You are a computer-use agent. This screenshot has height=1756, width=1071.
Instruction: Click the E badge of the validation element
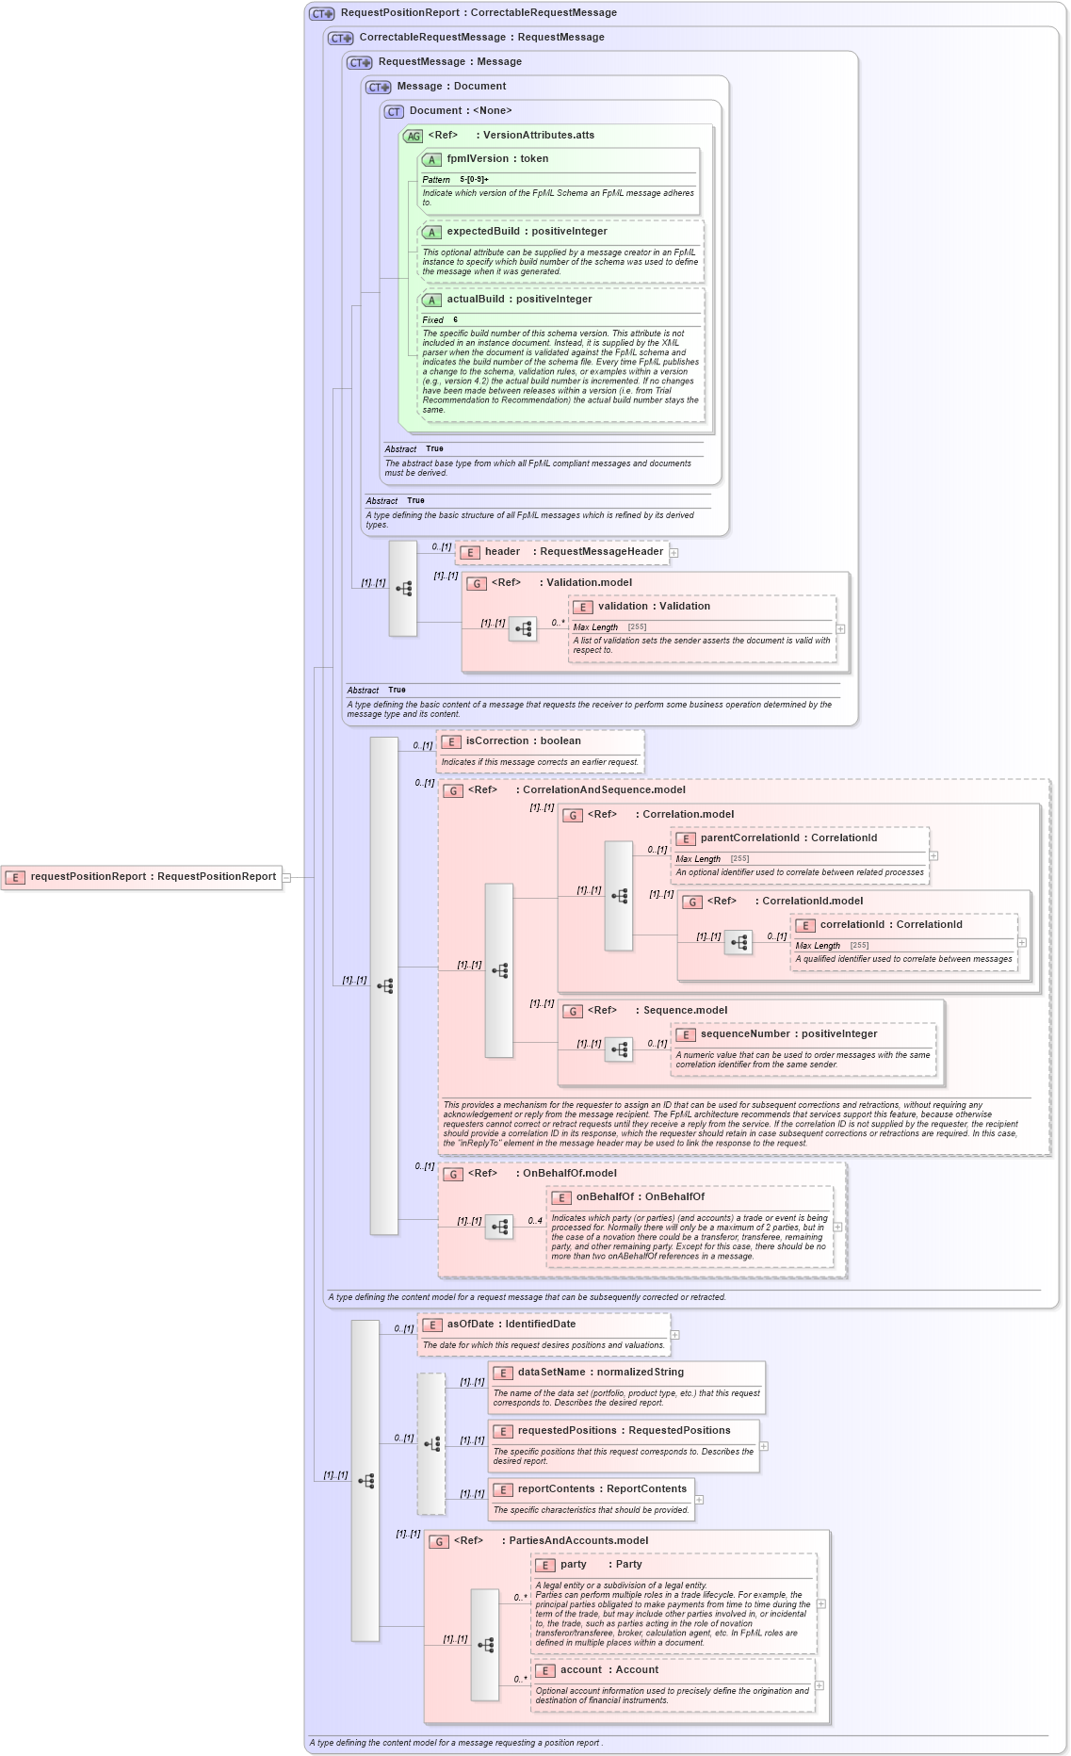click(583, 608)
